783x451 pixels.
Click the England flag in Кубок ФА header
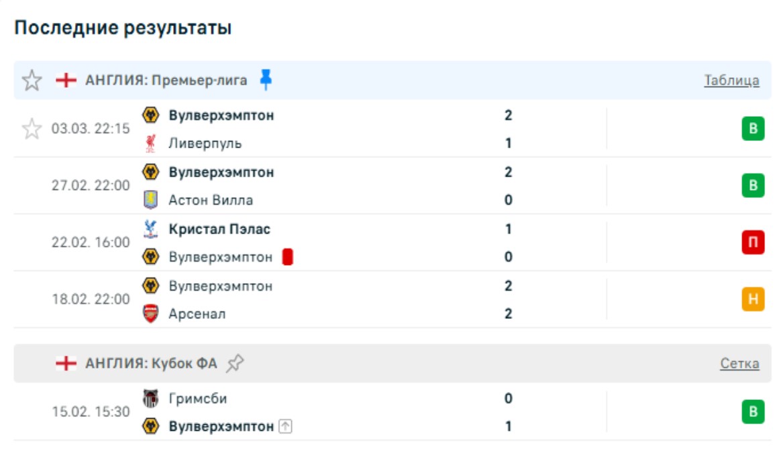[x=66, y=364]
